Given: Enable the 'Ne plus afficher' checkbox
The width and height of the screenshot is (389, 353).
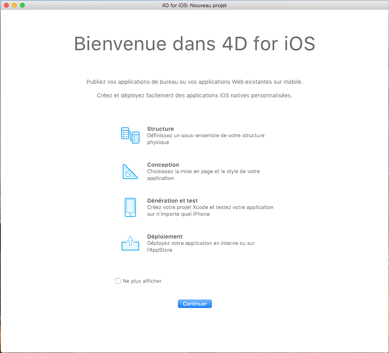Looking at the screenshot, I should [x=118, y=281].
